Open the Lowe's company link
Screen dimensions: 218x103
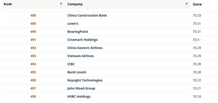click(x=73, y=23)
